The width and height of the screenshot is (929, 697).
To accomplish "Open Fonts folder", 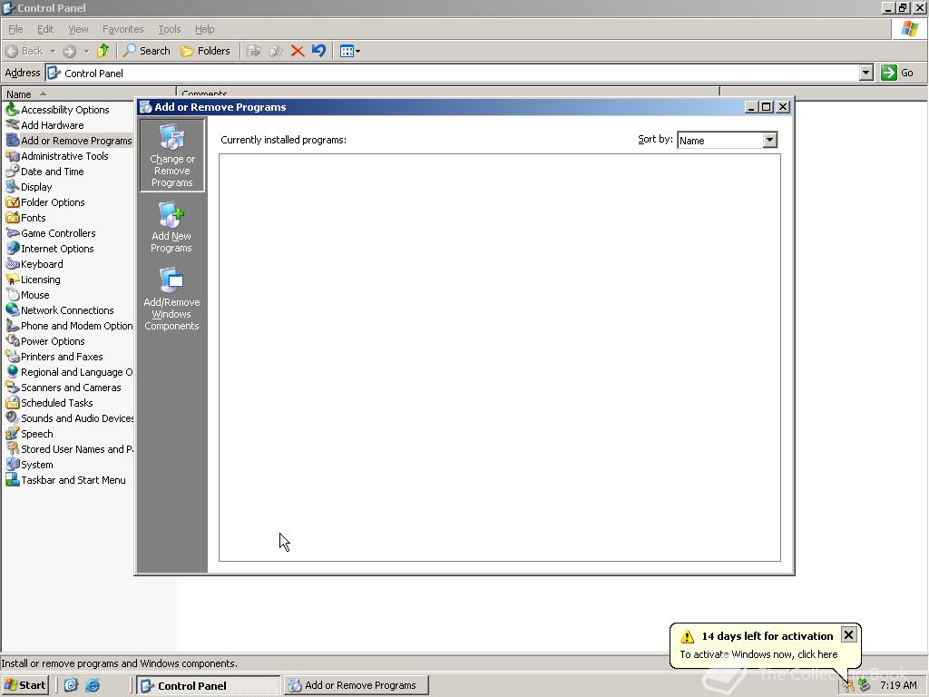I will (x=25, y=218).
